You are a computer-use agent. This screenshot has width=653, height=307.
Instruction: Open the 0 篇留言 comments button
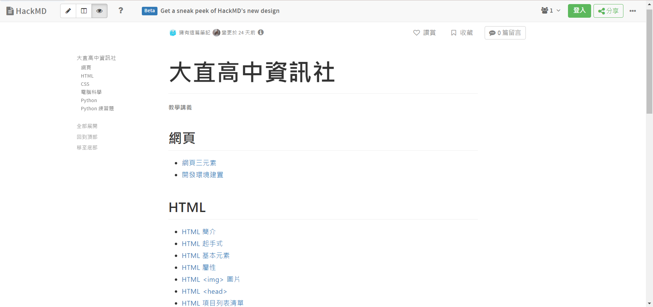[505, 33]
